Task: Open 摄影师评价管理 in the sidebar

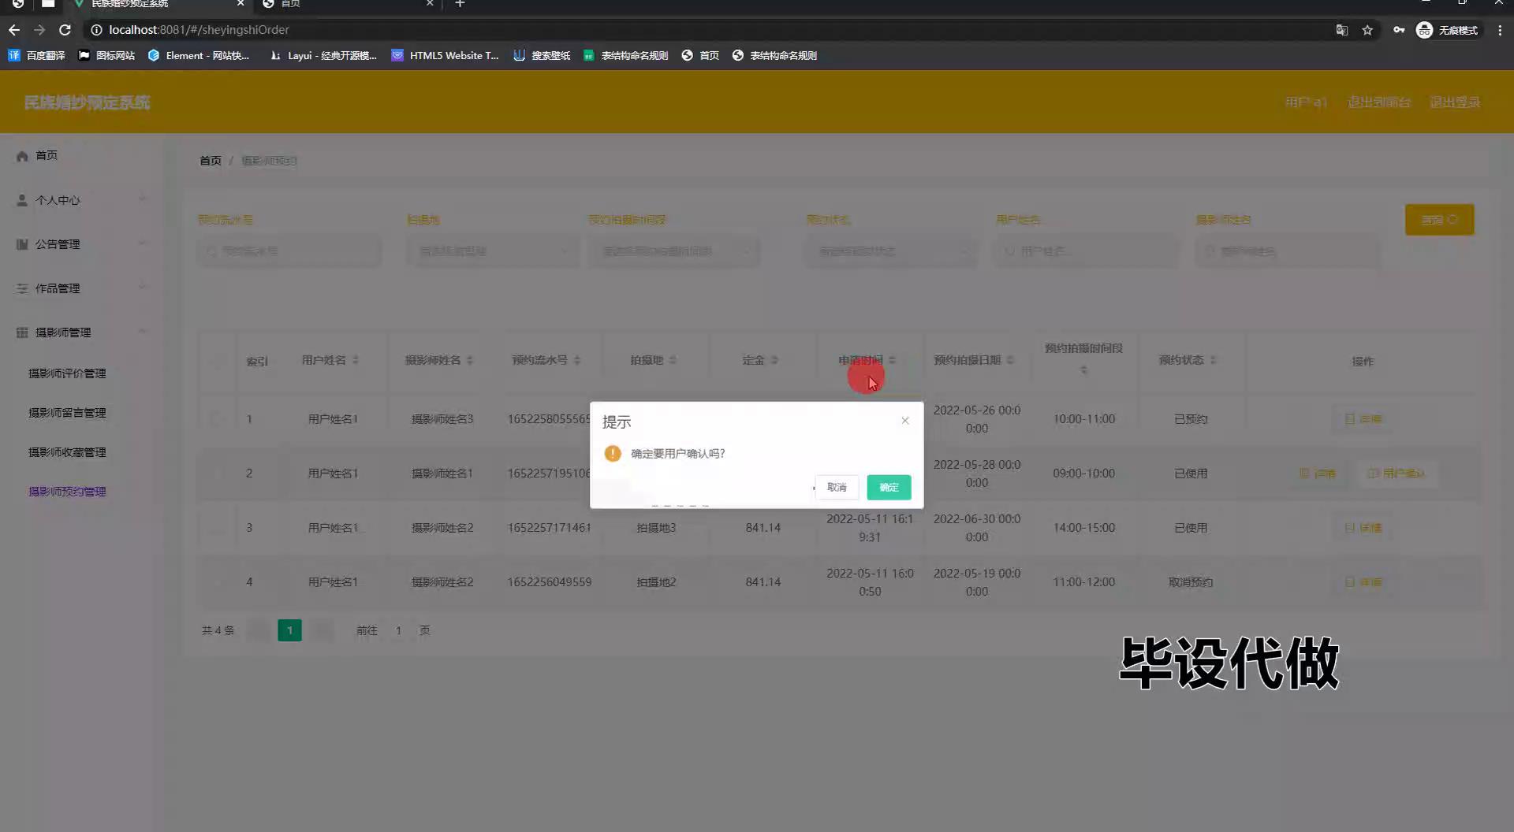Action: (67, 373)
